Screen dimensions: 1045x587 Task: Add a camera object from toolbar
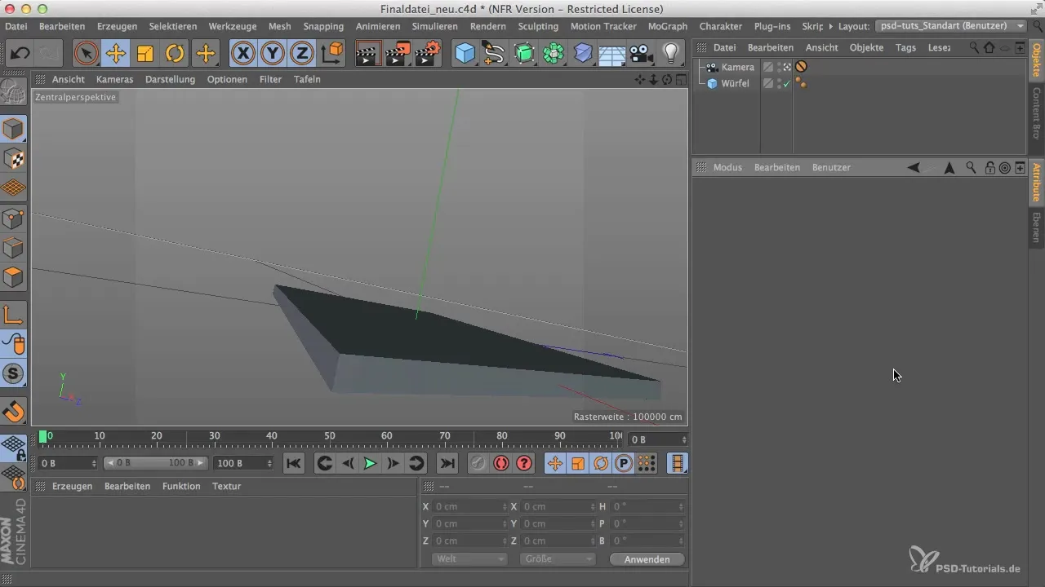click(642, 54)
